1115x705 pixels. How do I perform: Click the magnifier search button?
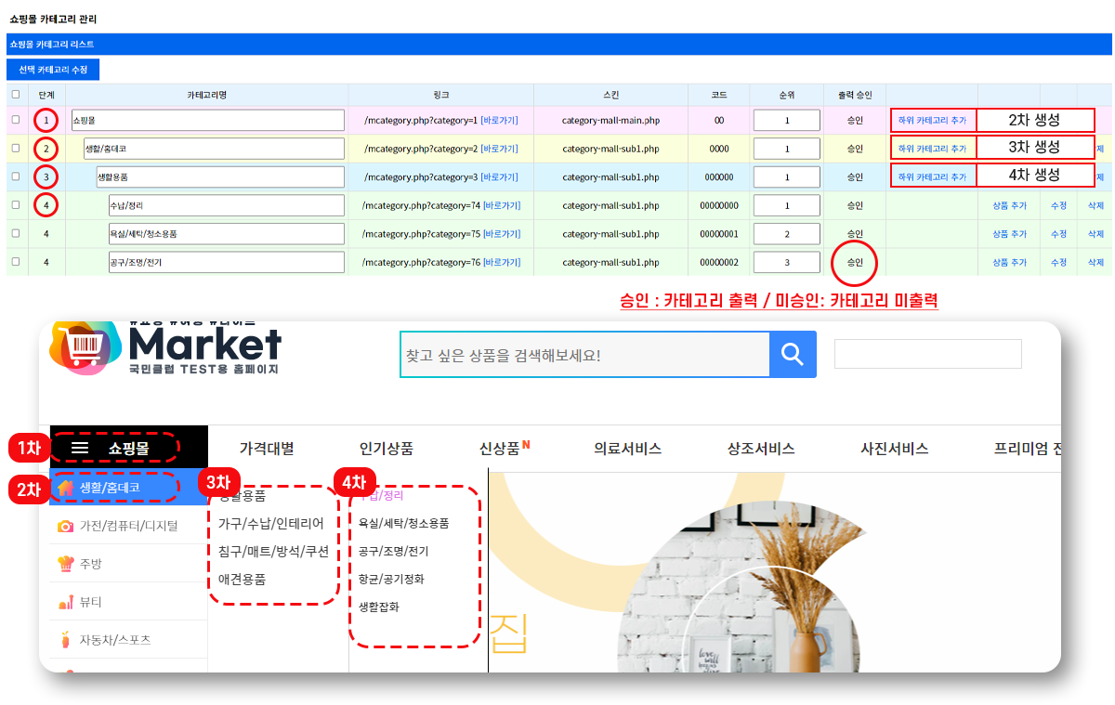(793, 354)
